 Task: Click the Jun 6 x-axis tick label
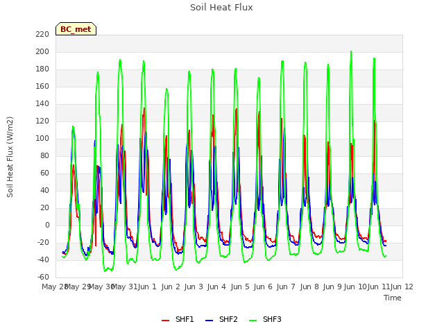tap(263, 287)
